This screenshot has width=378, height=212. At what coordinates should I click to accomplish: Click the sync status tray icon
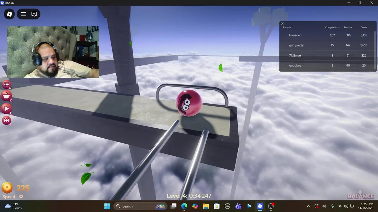click(x=317, y=206)
